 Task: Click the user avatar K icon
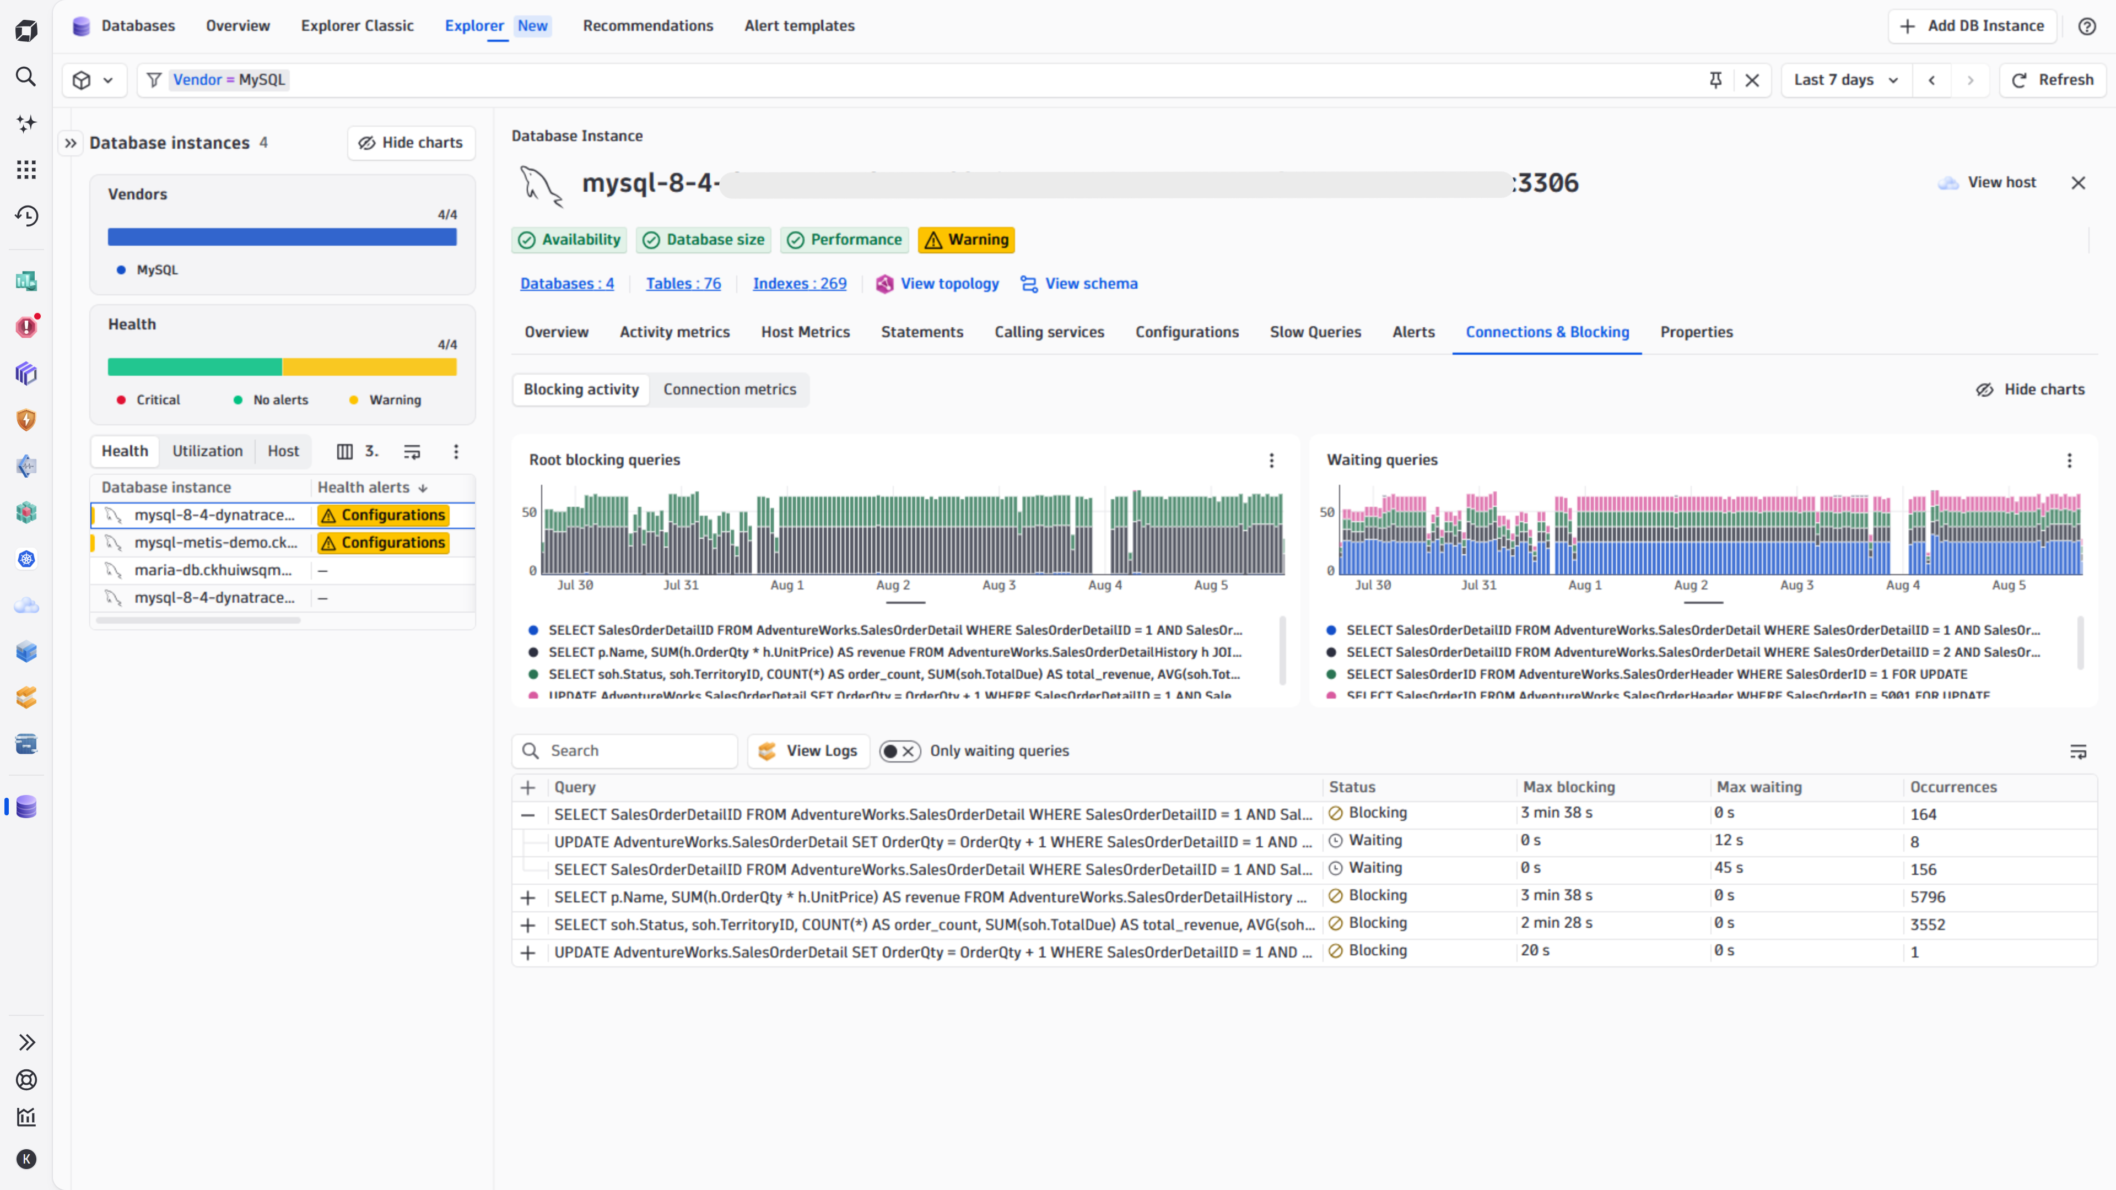pos(26,1159)
